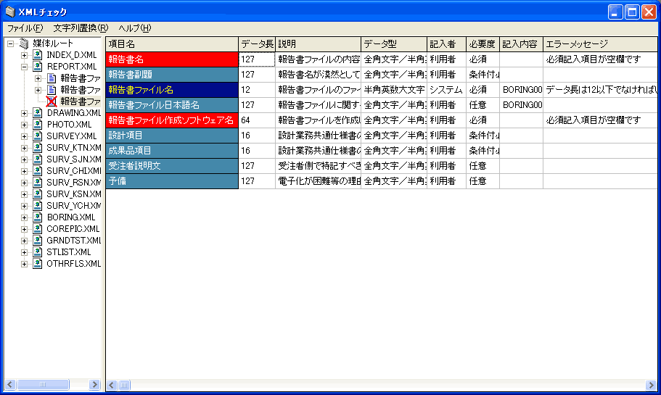Click the 媒体ルート root media icon
This screenshot has height=395, width=661.
(24, 43)
